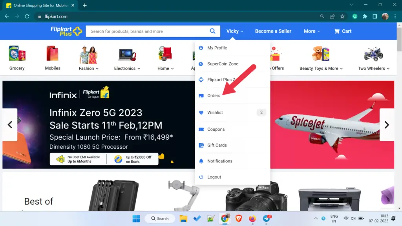Image resolution: width=402 pixels, height=226 pixels.
Task: Open the Infinix Zero 5G banner
Action: click(x=99, y=125)
